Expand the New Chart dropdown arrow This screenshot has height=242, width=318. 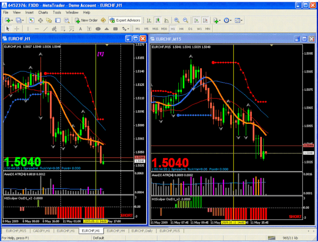(x=12, y=20)
